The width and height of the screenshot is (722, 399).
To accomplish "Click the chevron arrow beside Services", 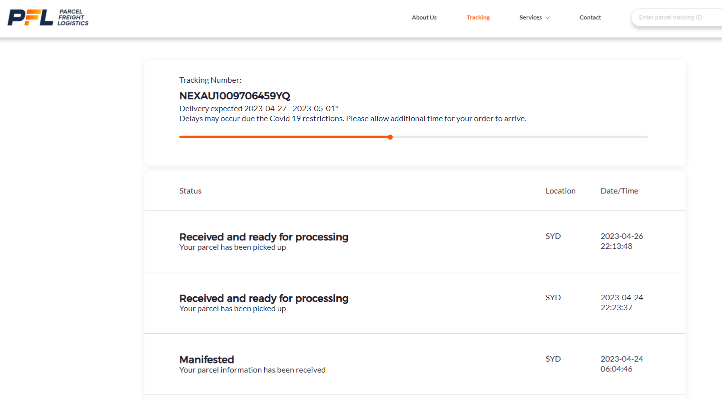I will pos(548,18).
